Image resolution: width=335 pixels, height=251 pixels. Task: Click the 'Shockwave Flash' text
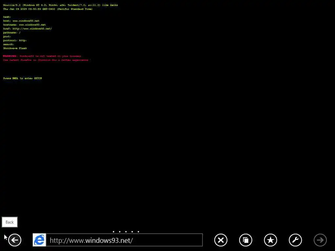[15, 48]
